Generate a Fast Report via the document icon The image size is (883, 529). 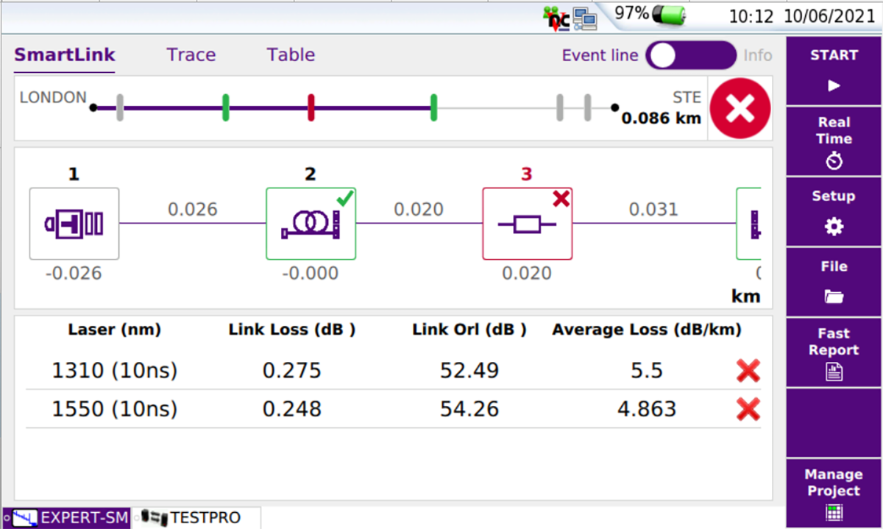coord(833,371)
